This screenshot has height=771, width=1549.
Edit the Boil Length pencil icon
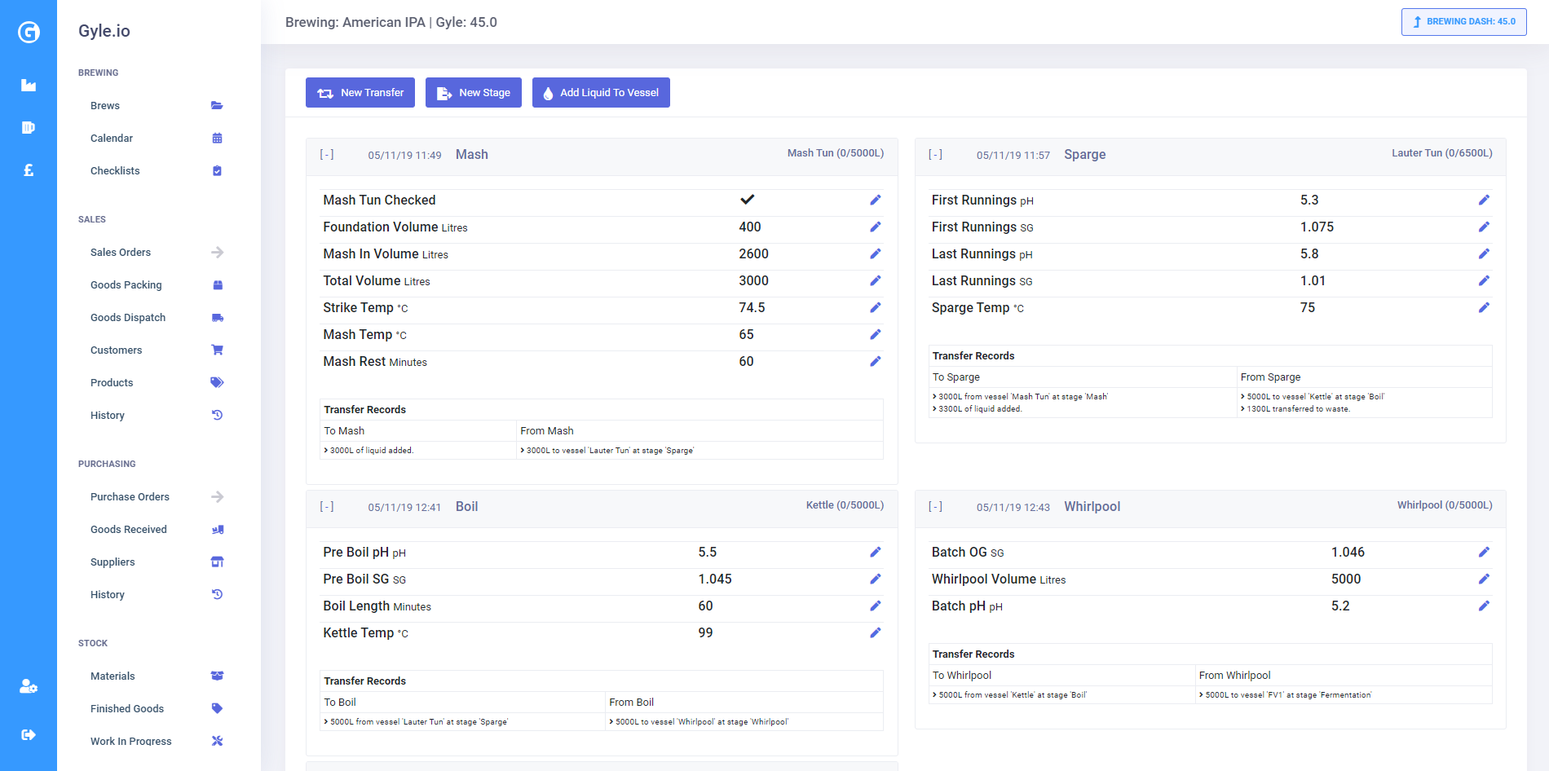pyautogui.click(x=875, y=606)
